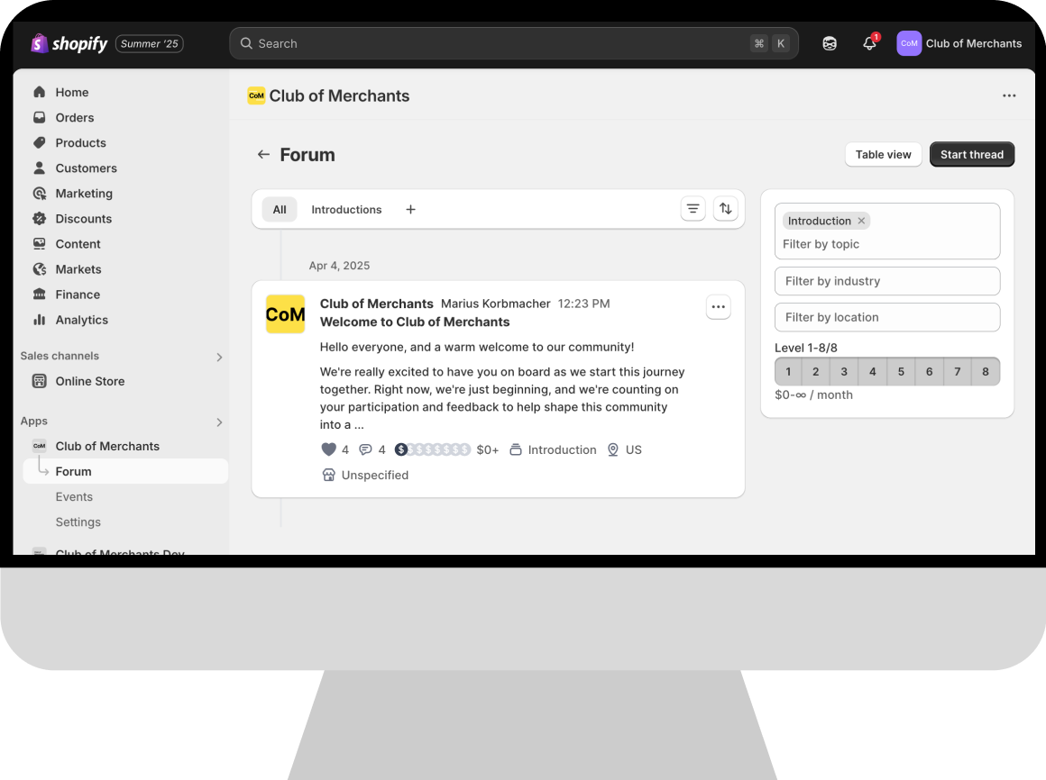
Task: Expand the Apps section chevron
Action: pos(219,422)
